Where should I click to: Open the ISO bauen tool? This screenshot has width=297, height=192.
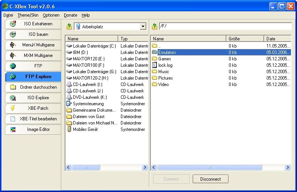pyautogui.click(x=33, y=34)
